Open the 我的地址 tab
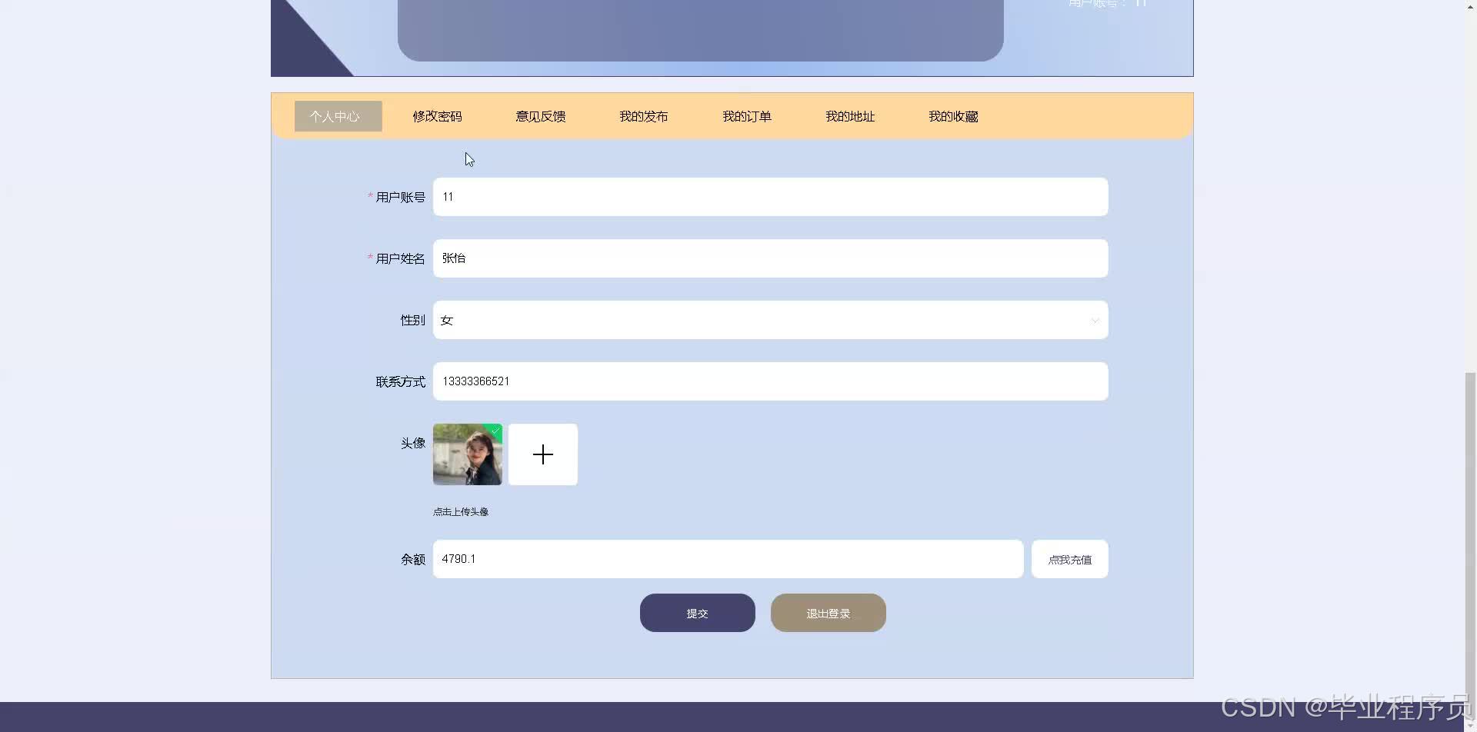This screenshot has width=1477, height=732. (849, 116)
